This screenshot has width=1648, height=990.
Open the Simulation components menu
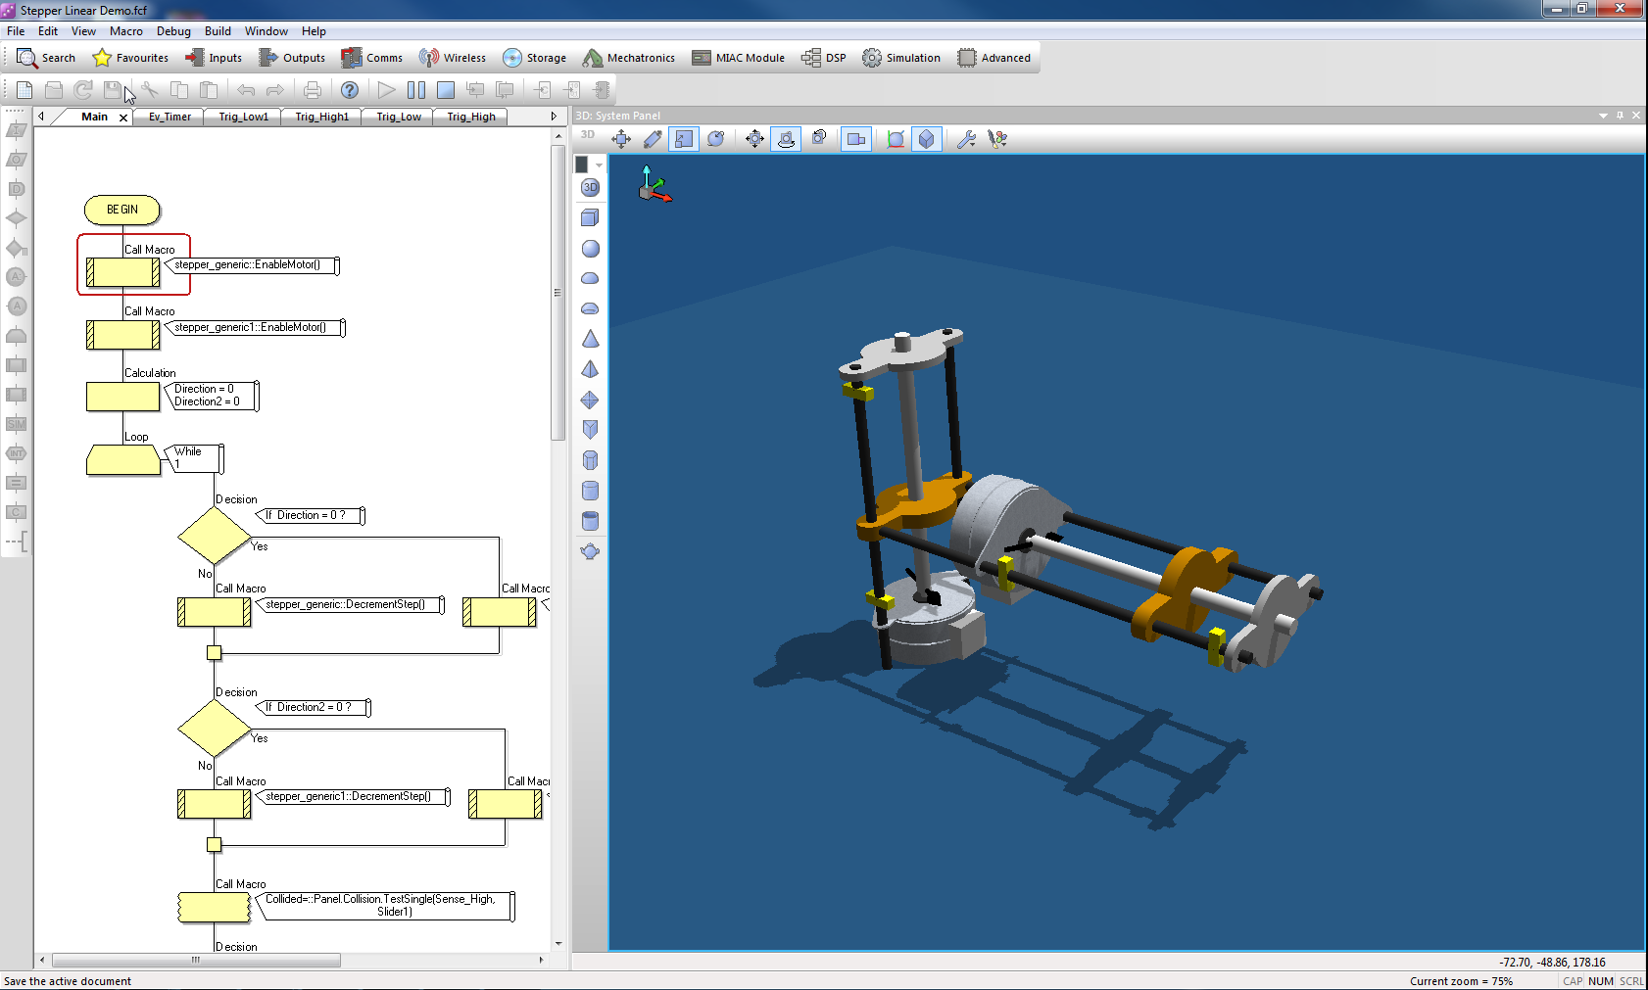tap(900, 58)
